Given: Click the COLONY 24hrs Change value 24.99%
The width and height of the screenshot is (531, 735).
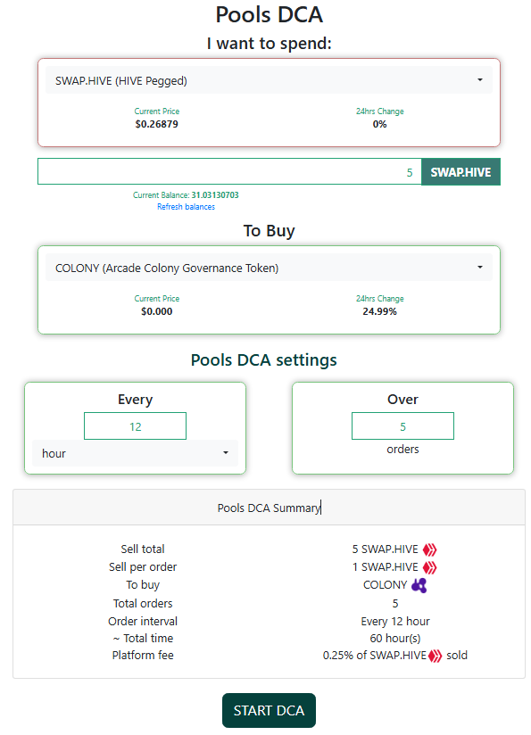Looking at the screenshot, I should point(379,311).
